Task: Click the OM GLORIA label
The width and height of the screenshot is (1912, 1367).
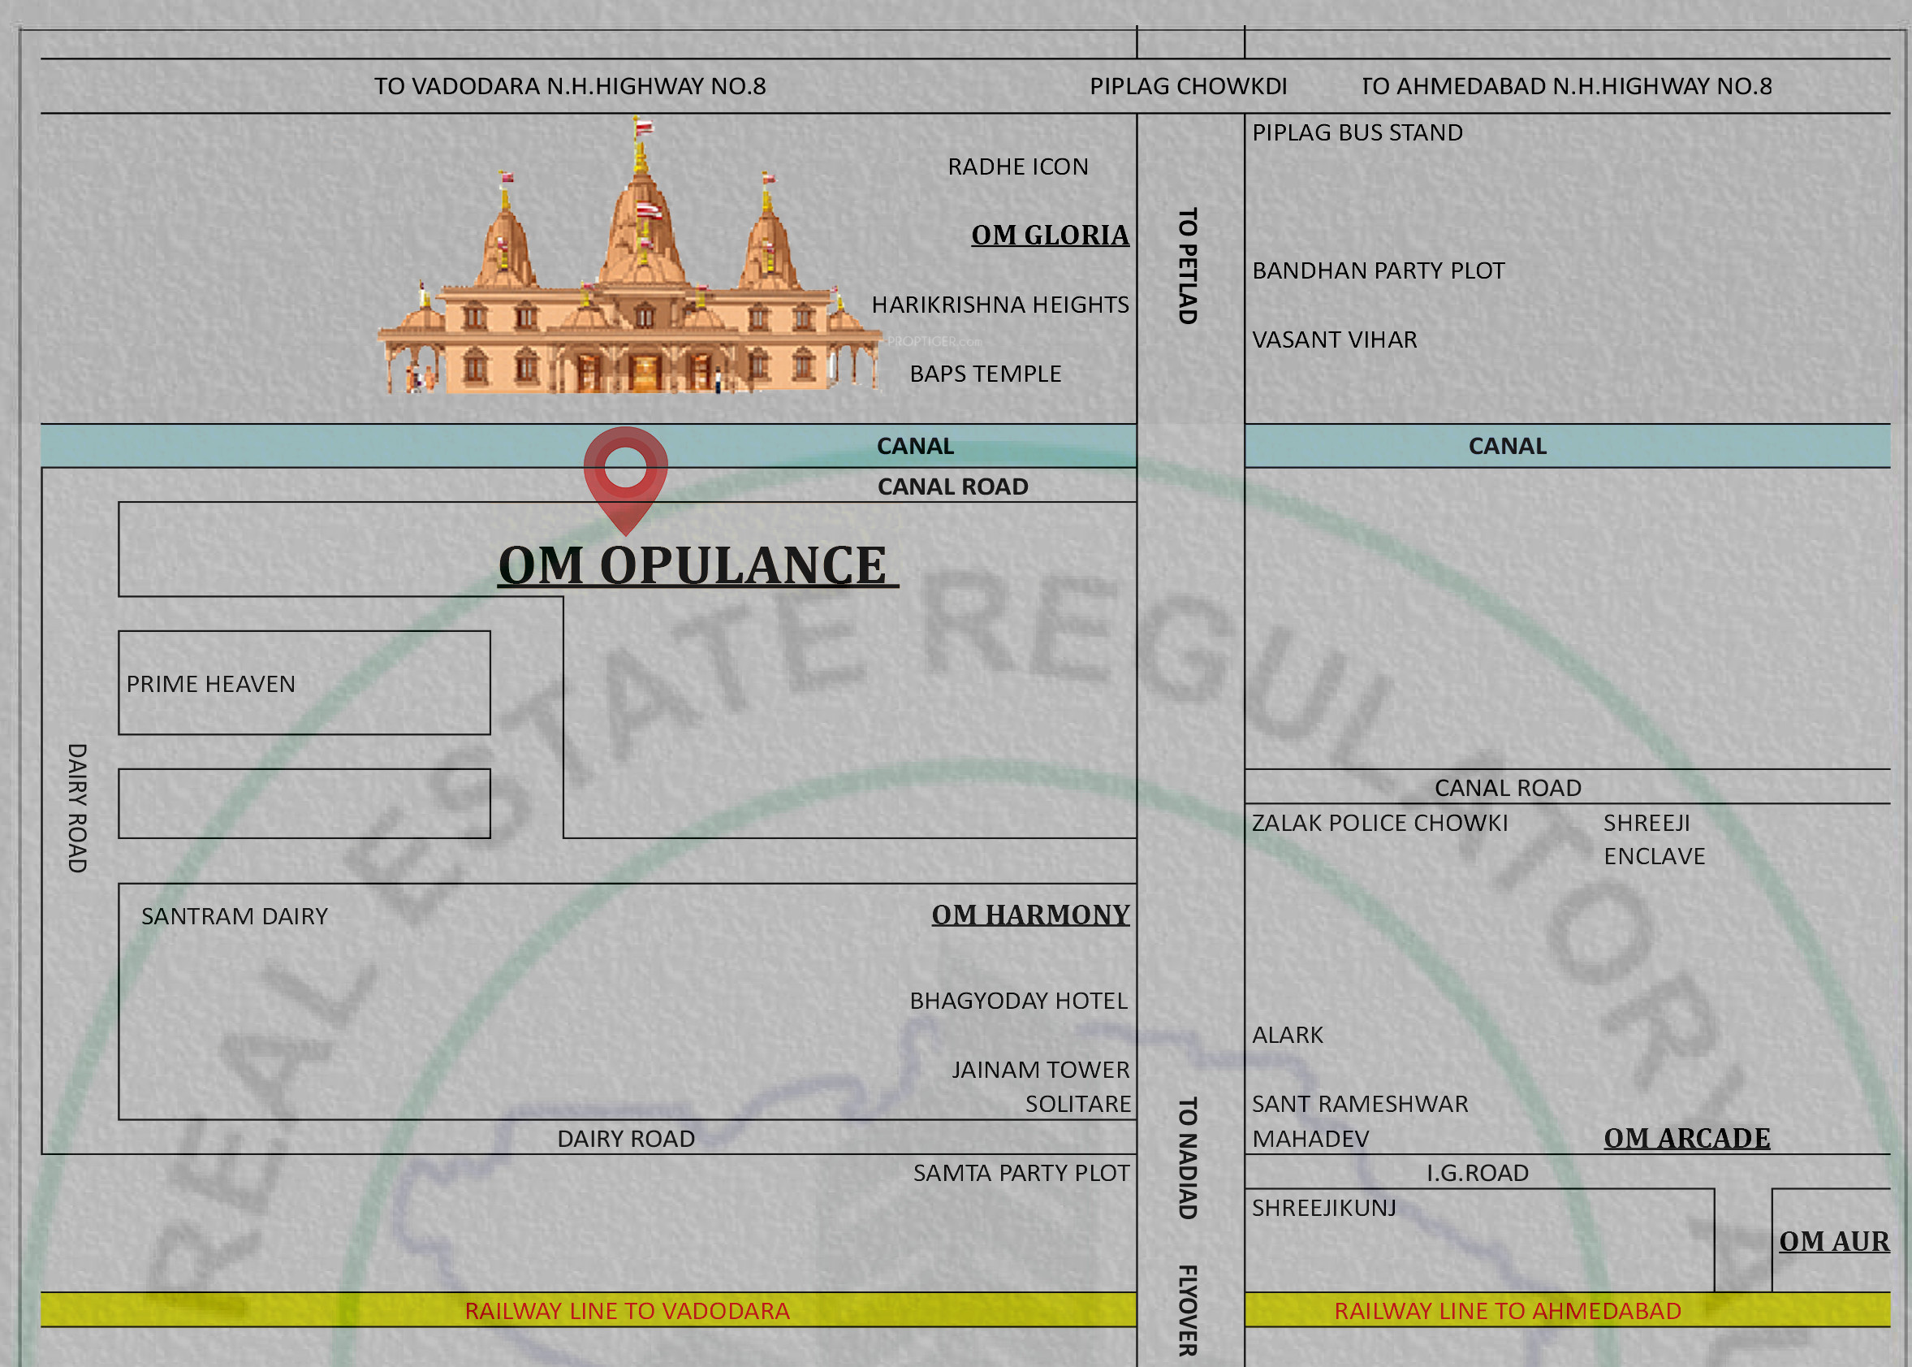Action: (1049, 235)
